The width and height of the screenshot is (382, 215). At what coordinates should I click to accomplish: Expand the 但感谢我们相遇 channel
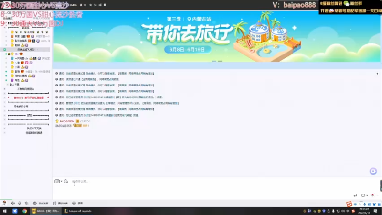pos(4,133)
